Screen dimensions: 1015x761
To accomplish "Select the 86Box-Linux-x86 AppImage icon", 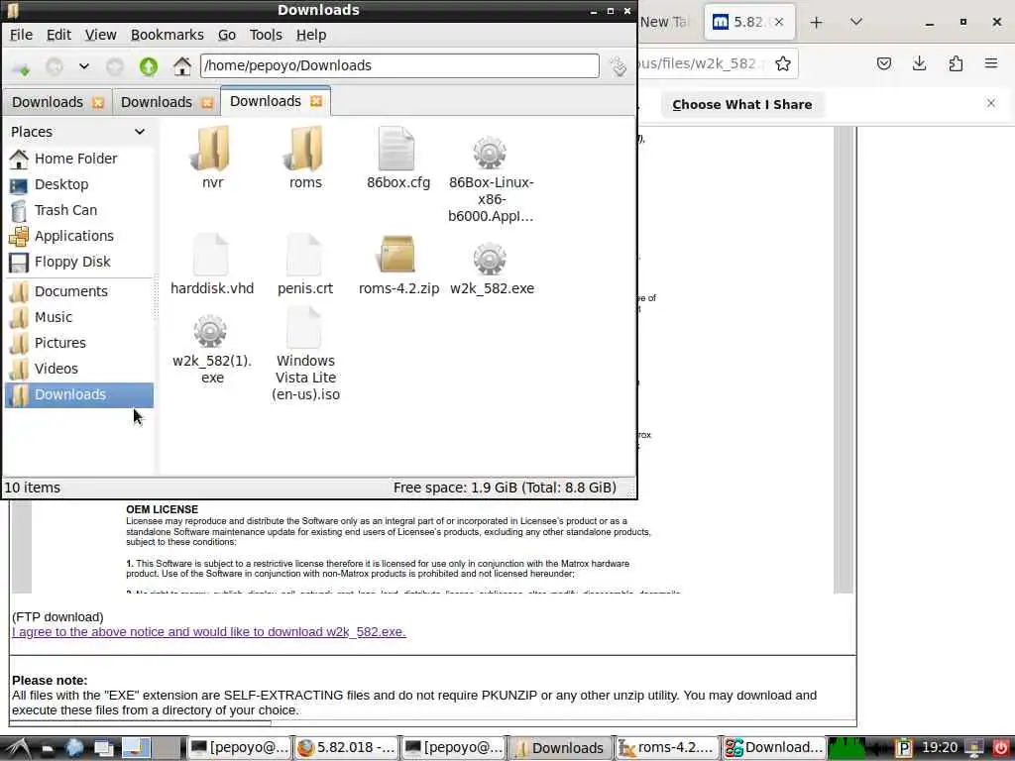I will [490, 153].
